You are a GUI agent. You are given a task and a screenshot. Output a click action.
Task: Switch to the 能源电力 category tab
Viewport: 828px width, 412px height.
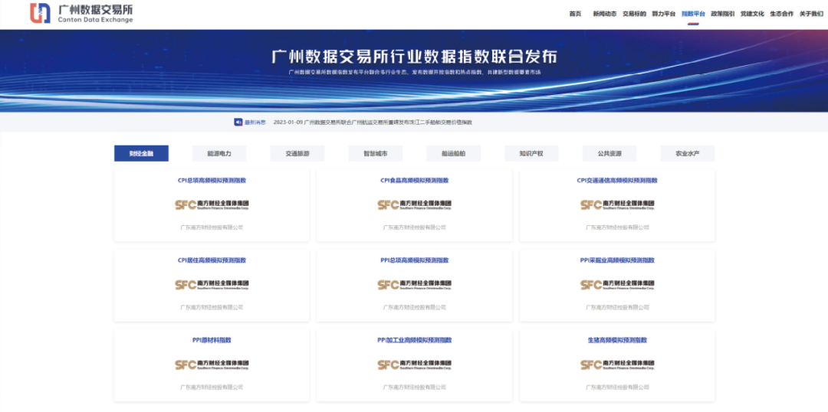click(x=219, y=153)
